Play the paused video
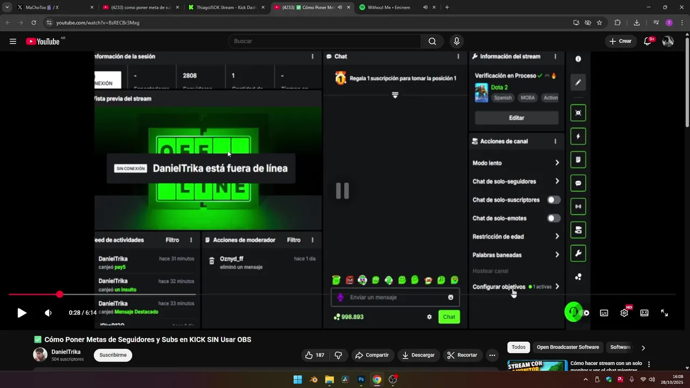The image size is (690, 388). pyautogui.click(x=22, y=313)
